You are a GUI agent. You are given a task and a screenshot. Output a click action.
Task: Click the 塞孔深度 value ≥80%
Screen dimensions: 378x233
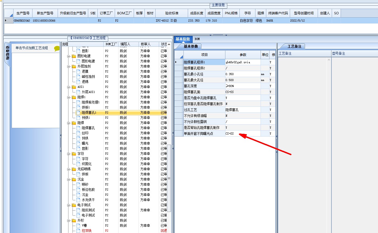(243, 86)
